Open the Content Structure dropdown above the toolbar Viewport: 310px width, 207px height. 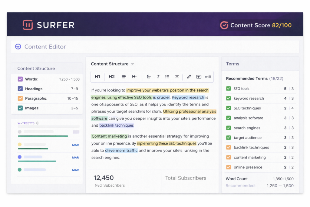(x=132, y=64)
